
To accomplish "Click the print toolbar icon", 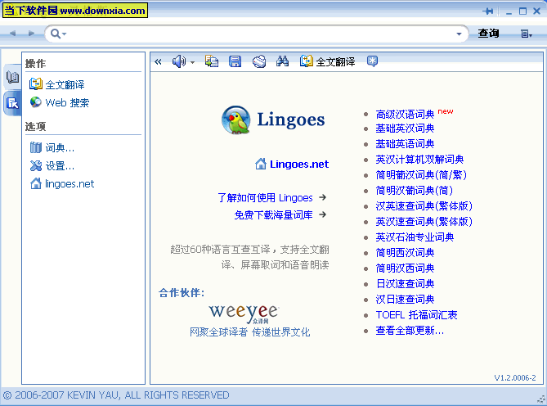I will (259, 61).
